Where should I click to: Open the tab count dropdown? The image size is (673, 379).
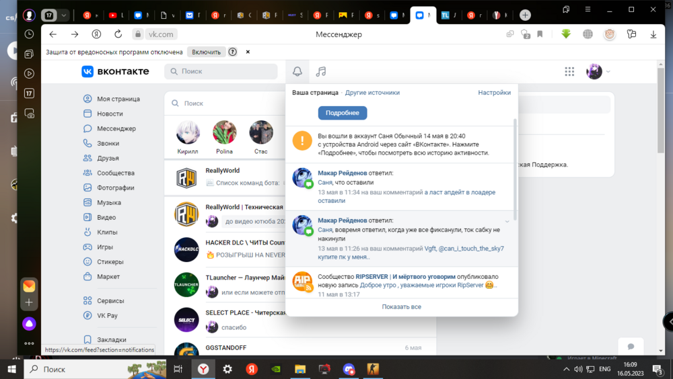coord(63,15)
